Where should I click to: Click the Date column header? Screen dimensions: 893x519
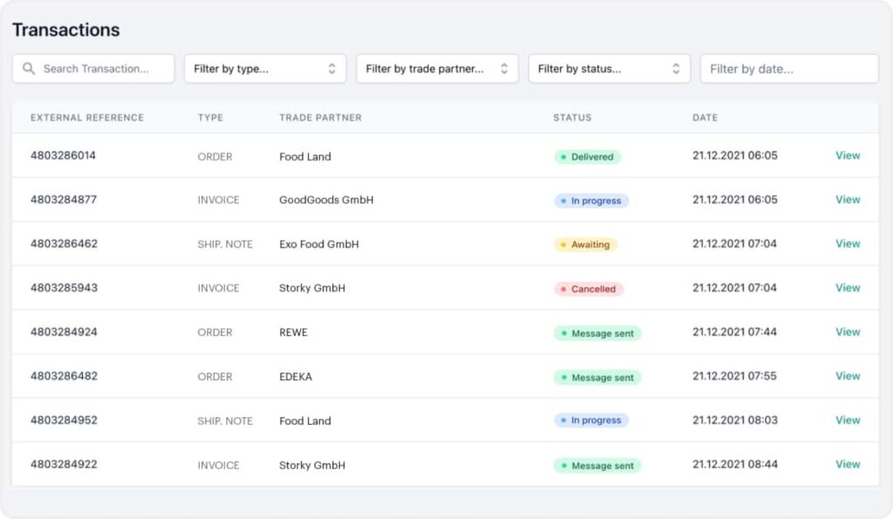[705, 118]
